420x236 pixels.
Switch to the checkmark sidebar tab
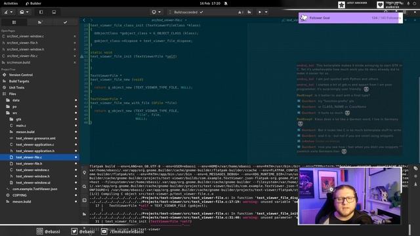65,22
